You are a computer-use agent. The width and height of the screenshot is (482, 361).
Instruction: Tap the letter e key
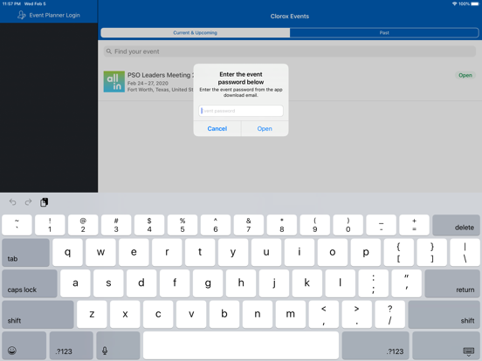pos(134,253)
